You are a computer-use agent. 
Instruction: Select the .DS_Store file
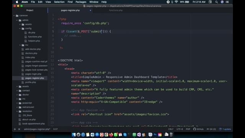(x=27, y=115)
